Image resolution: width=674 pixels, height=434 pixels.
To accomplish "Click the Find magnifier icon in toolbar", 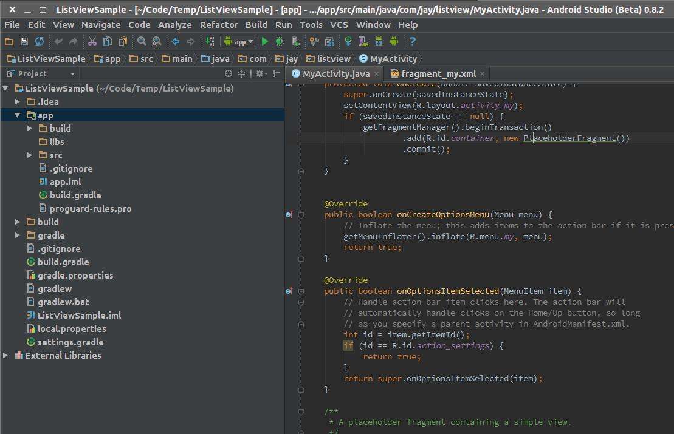I will 142,42.
